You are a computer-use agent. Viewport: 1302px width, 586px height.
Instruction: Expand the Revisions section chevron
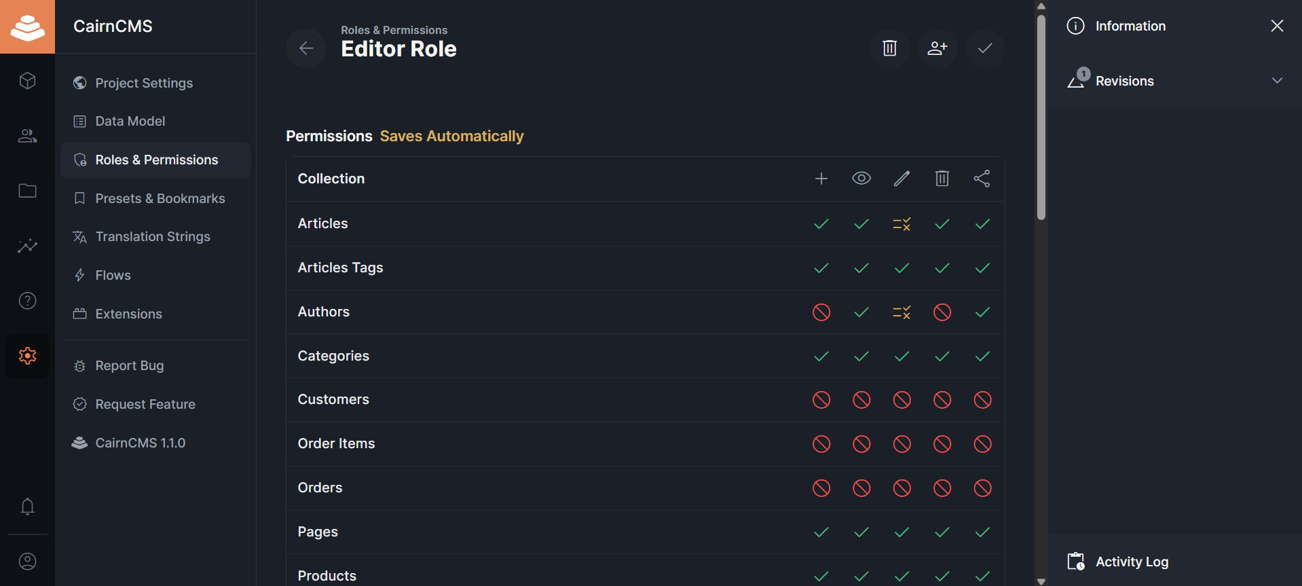click(x=1277, y=81)
